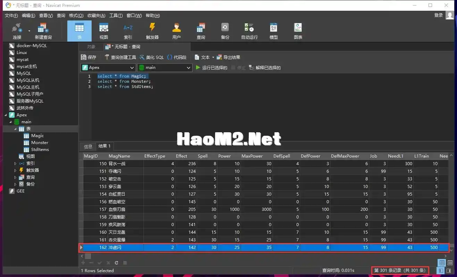This screenshot has height=277, width=457.
Task: Expand the 索引 tree node
Action: click(15, 163)
